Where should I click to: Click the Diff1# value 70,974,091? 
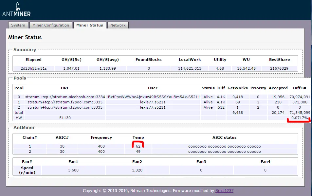point(300,97)
